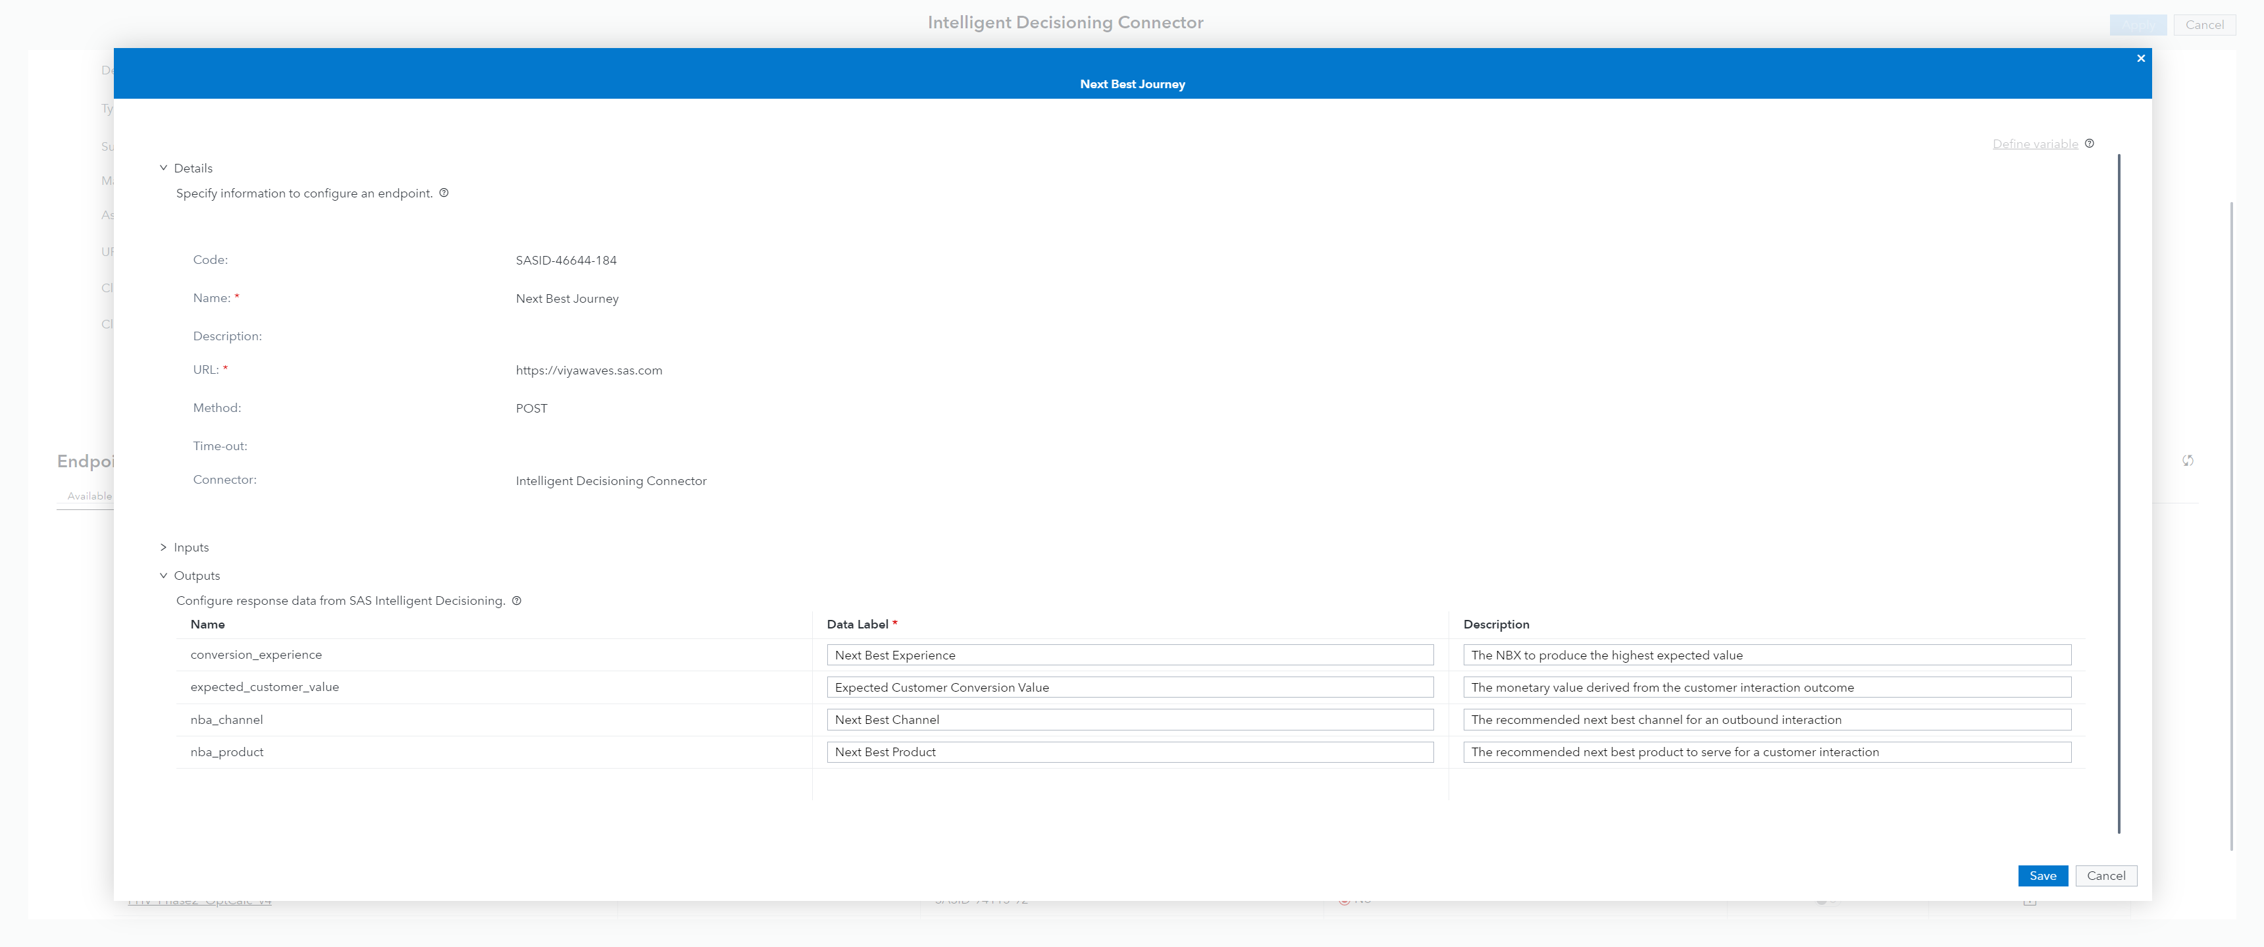Open the Define variable link
The width and height of the screenshot is (2264, 947).
click(x=2037, y=143)
